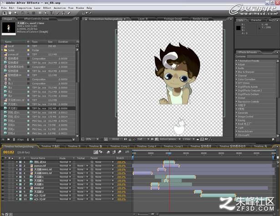Click the Stretch value of layer 1

122,162
